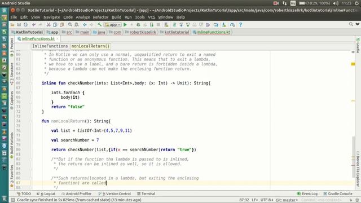Viewport: 361px width, 203px height.
Task: Open the Refactor menu
Action: (x=100, y=17)
